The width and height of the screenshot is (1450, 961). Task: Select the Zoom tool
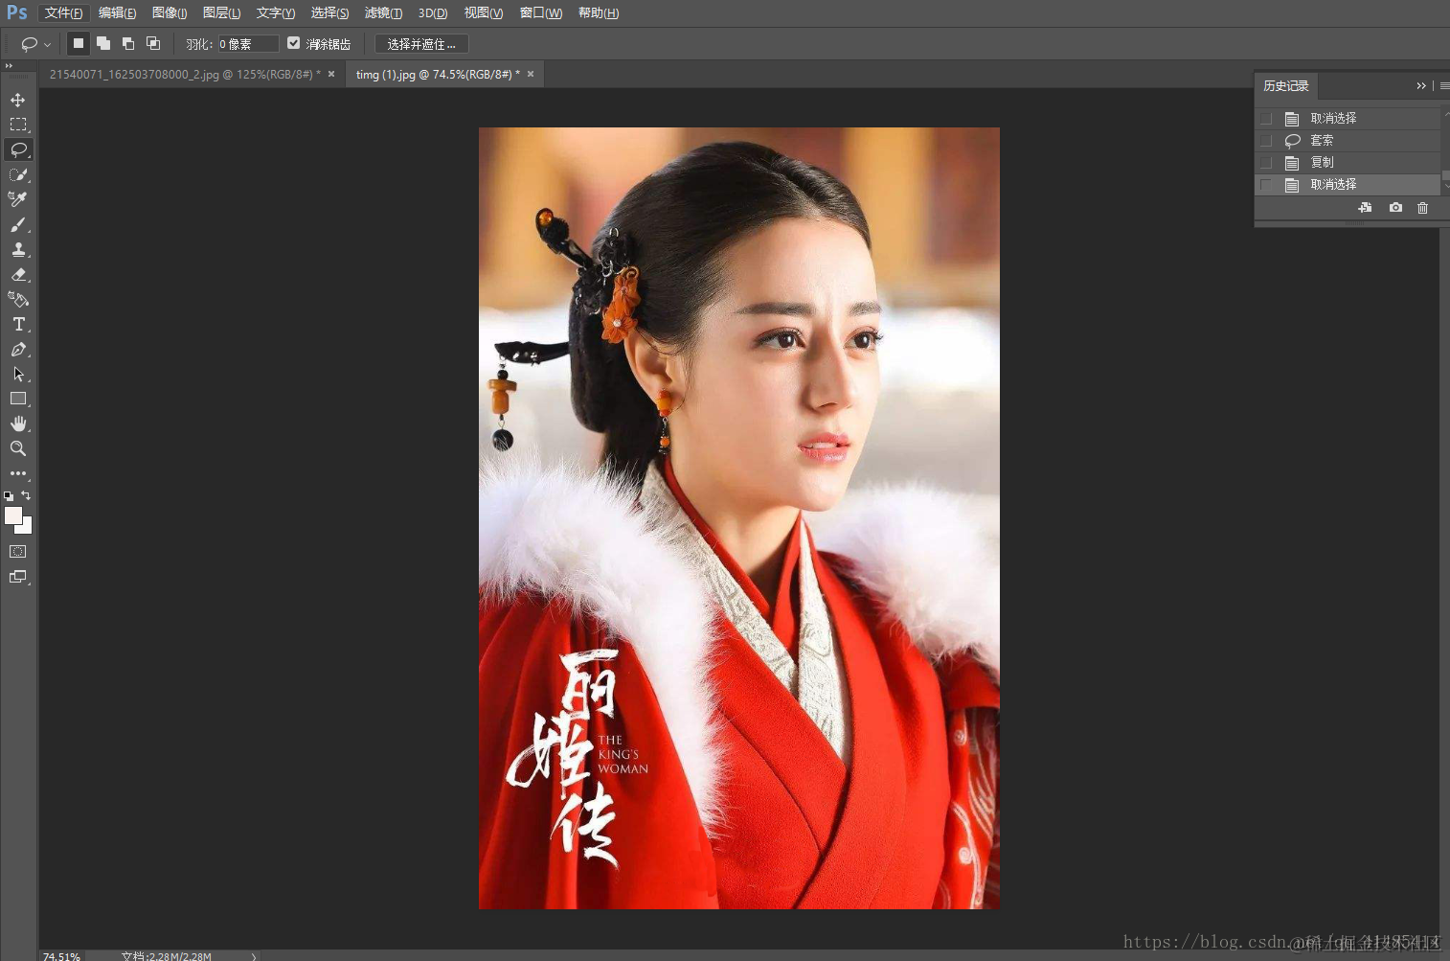18,448
